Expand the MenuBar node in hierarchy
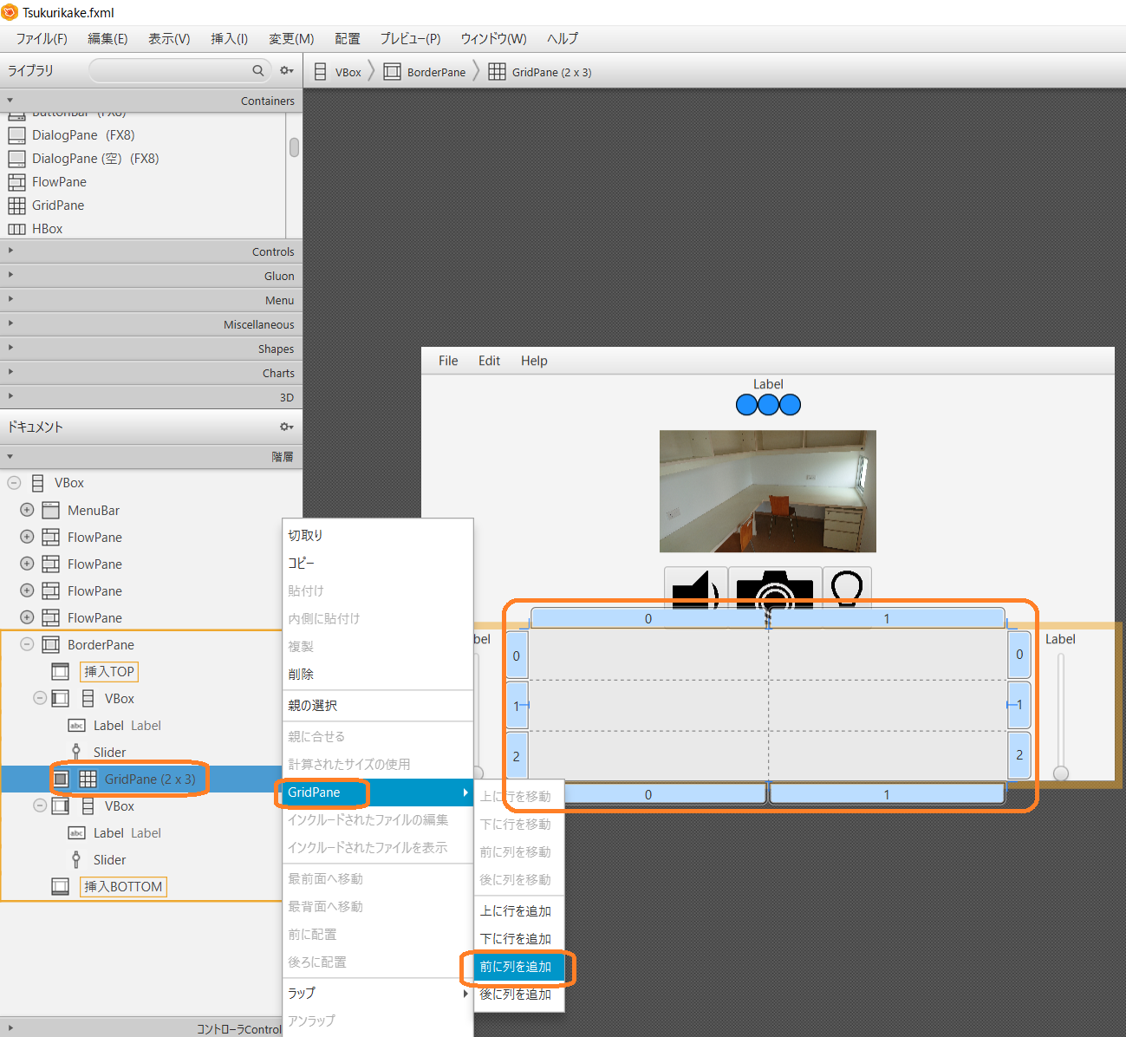Image resolution: width=1126 pixels, height=1037 pixels. point(27,510)
